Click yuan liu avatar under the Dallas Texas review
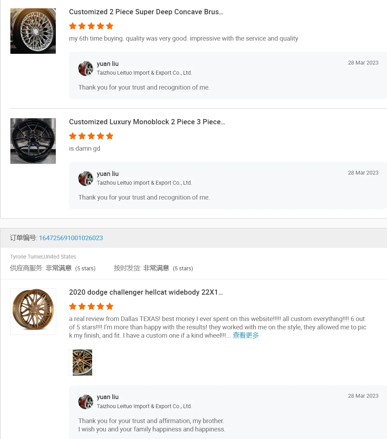Image resolution: width=387 pixels, height=439 pixels. (86, 402)
